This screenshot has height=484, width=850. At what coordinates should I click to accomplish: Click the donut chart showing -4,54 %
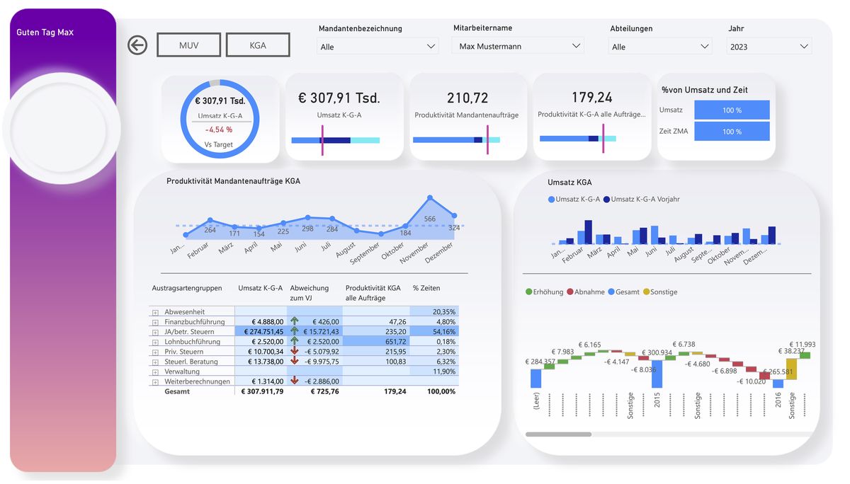pos(219,120)
